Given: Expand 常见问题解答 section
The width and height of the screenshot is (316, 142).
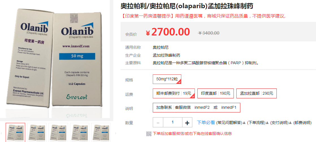Looking at the screenshot, I should coord(229,123).
